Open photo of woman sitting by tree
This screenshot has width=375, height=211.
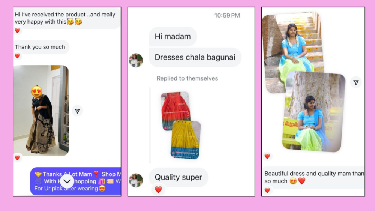(x=314, y=112)
